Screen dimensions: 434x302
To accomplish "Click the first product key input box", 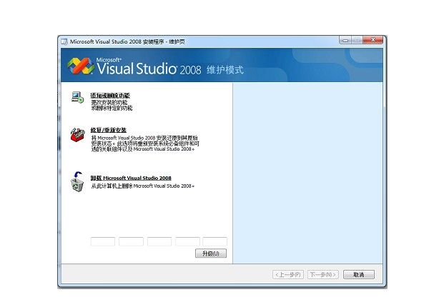I will [103, 241].
